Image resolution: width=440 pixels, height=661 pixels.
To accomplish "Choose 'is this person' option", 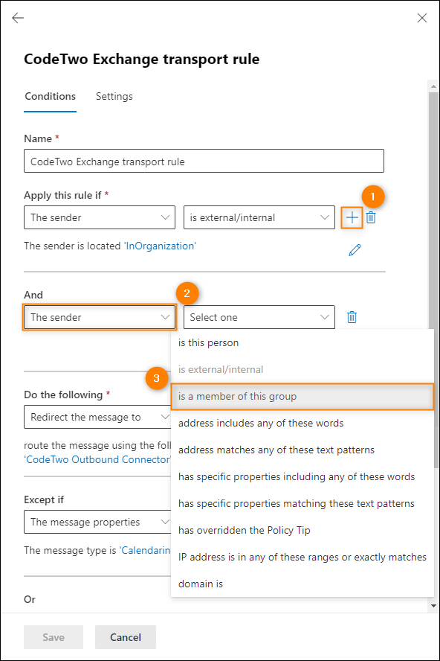I will [x=302, y=342].
